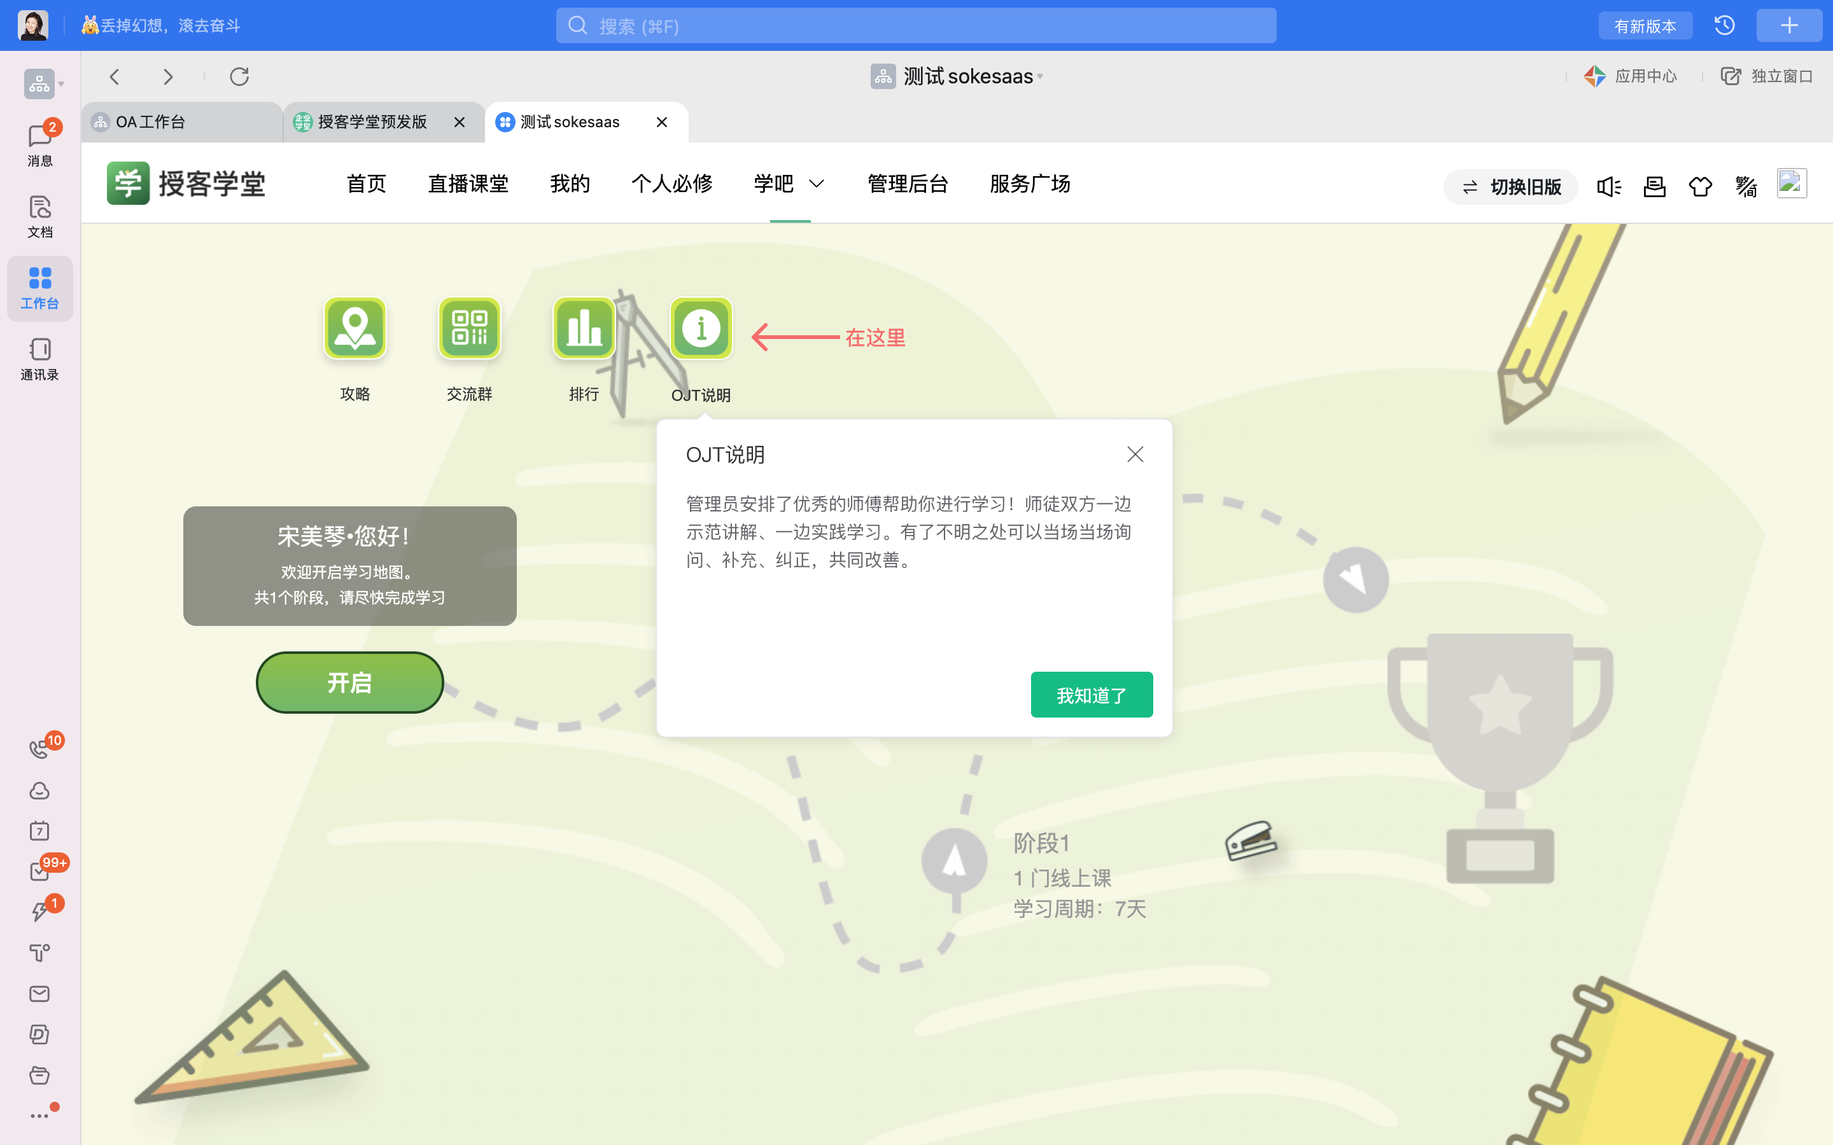
Task: Open the 交流群 QR code icon
Action: [x=469, y=328]
